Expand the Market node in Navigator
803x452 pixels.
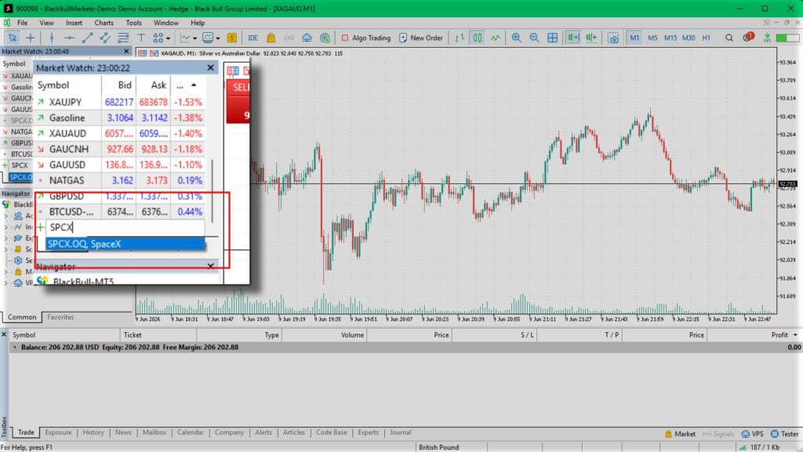[5, 272]
